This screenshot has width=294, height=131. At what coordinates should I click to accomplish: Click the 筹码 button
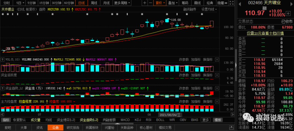pos(185,3)
